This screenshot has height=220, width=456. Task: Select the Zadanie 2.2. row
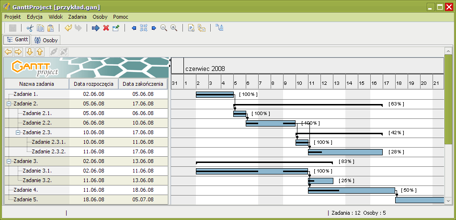[86, 123]
